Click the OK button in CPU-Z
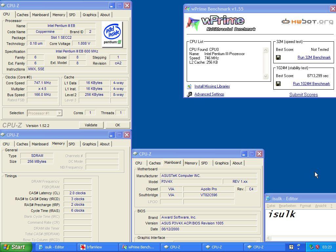The image size is (336, 252). (118, 125)
